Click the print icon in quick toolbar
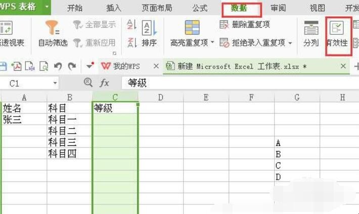 [x=30, y=66]
